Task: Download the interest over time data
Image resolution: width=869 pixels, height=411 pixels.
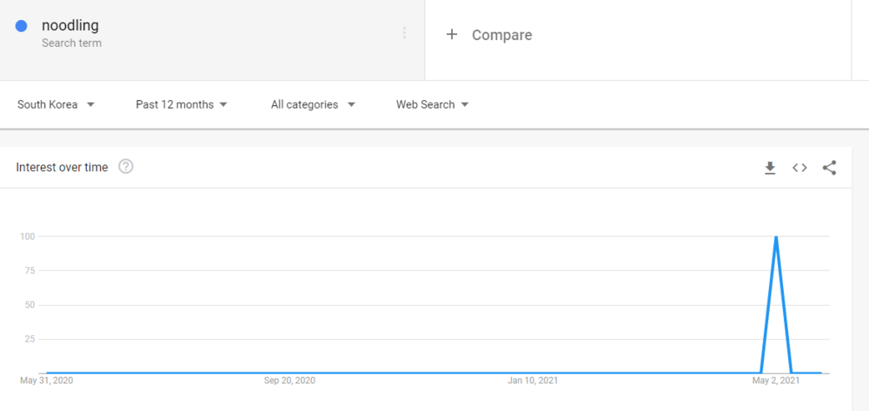Action: (769, 168)
